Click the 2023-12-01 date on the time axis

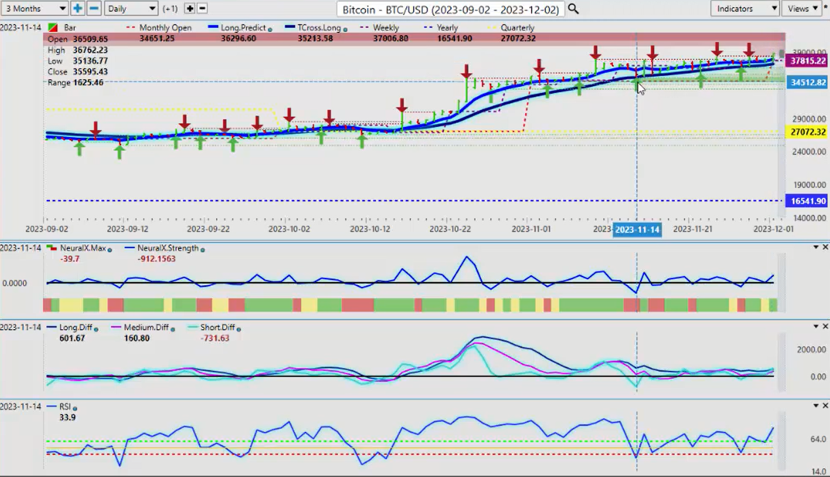point(774,229)
